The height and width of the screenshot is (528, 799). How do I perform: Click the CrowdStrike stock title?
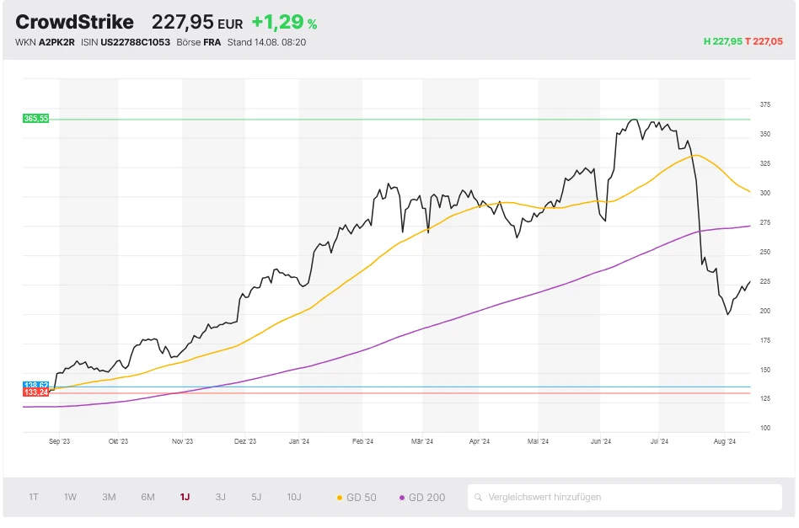pyautogui.click(x=74, y=22)
